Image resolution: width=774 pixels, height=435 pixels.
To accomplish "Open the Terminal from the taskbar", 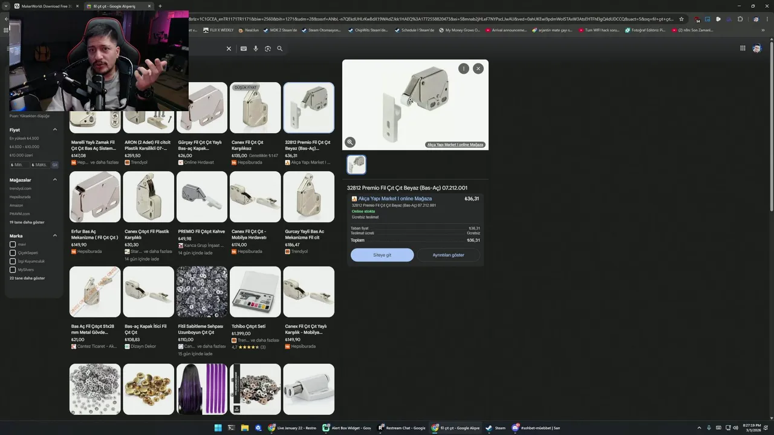I will [x=231, y=428].
